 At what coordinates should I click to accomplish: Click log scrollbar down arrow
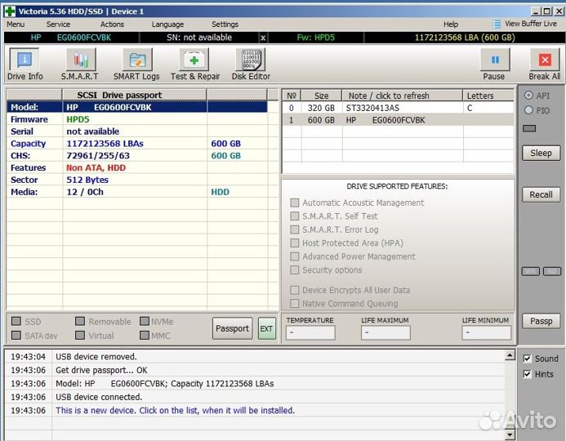tap(510, 434)
